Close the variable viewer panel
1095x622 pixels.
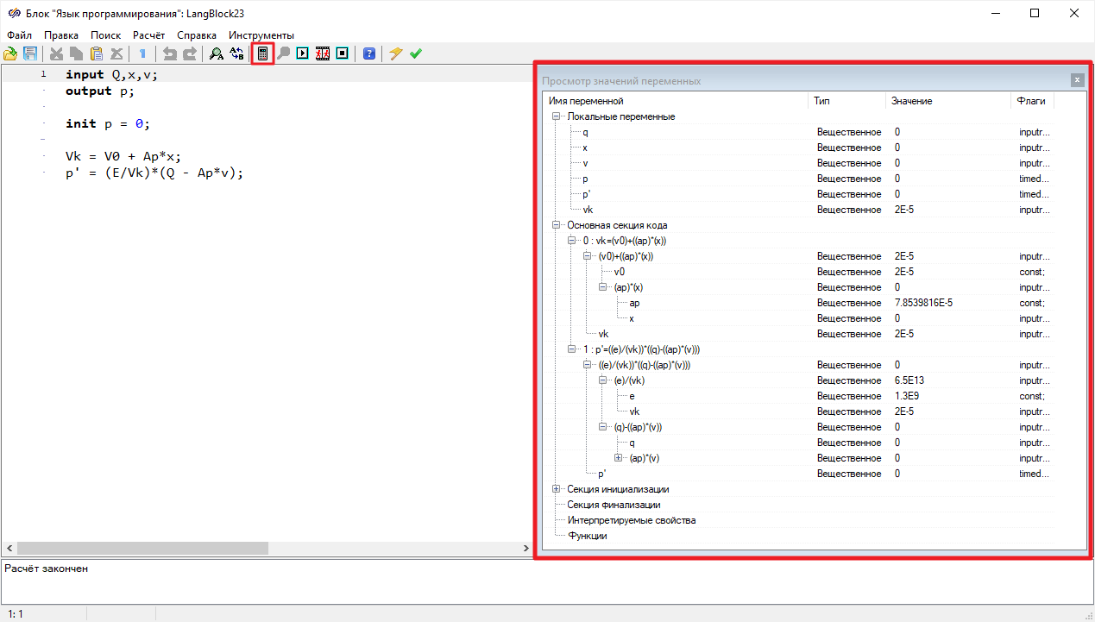1077,80
